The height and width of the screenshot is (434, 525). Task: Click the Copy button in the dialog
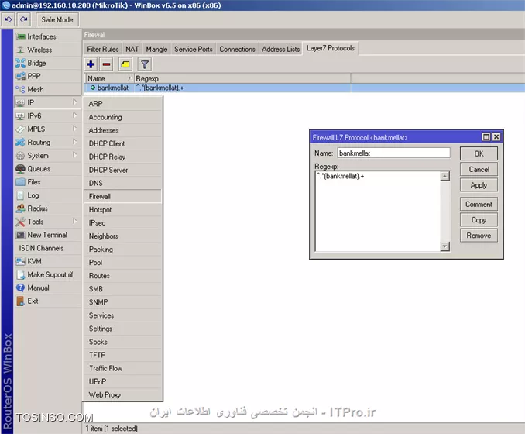(479, 220)
